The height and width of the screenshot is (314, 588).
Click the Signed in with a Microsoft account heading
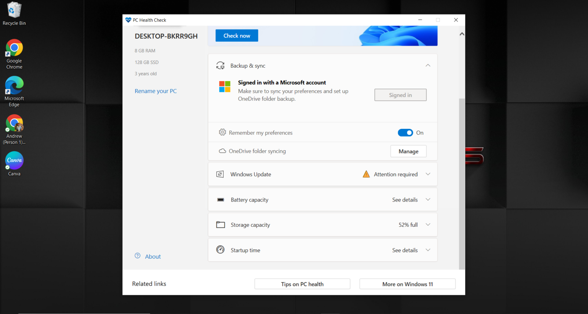click(282, 83)
